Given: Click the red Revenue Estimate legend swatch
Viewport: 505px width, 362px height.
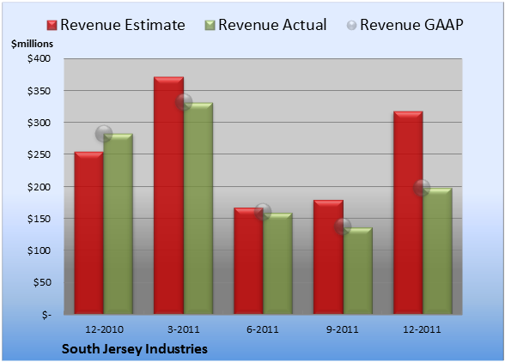Looking at the screenshot, I should pos(52,26).
